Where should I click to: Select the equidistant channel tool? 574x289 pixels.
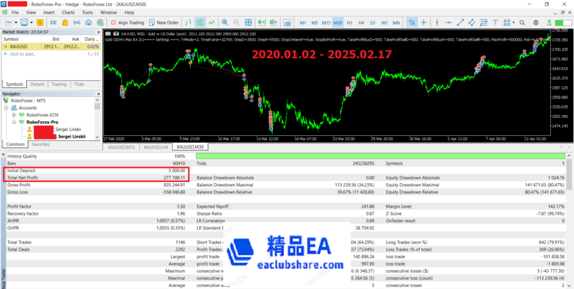pos(472,23)
